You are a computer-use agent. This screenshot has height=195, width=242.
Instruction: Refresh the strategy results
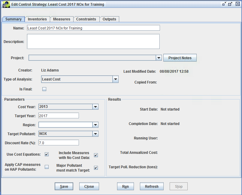(152, 186)
